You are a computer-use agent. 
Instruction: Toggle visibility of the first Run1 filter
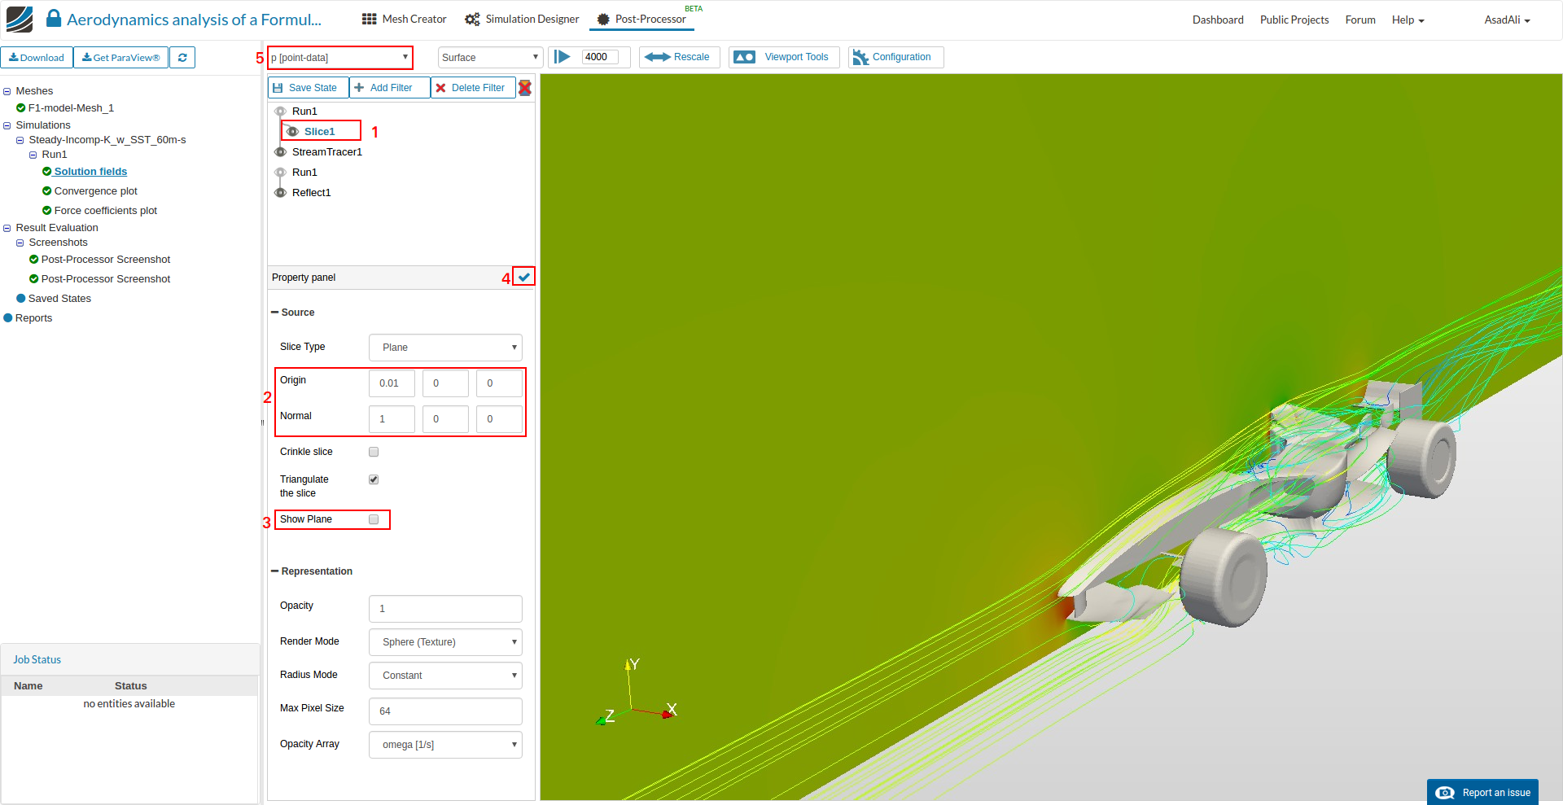tap(280, 112)
